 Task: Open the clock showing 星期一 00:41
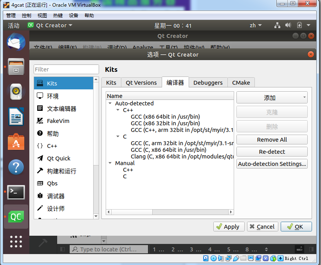click(x=173, y=25)
